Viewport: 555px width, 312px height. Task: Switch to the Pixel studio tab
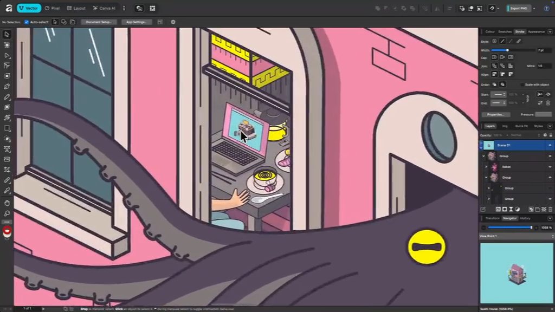(x=52, y=8)
